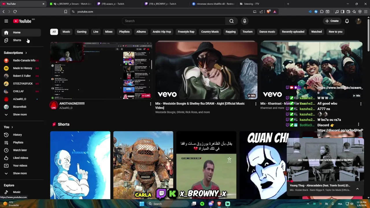370x208 pixels.
Task: Select the Freestyle Rap chip
Action: click(x=186, y=32)
